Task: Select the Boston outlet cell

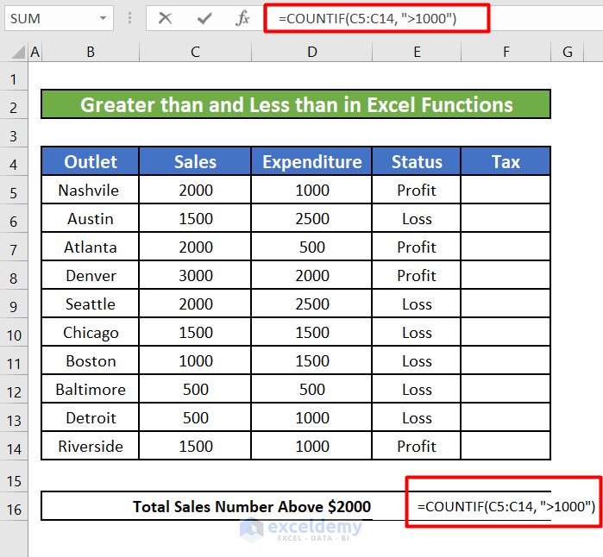Action: (x=91, y=360)
